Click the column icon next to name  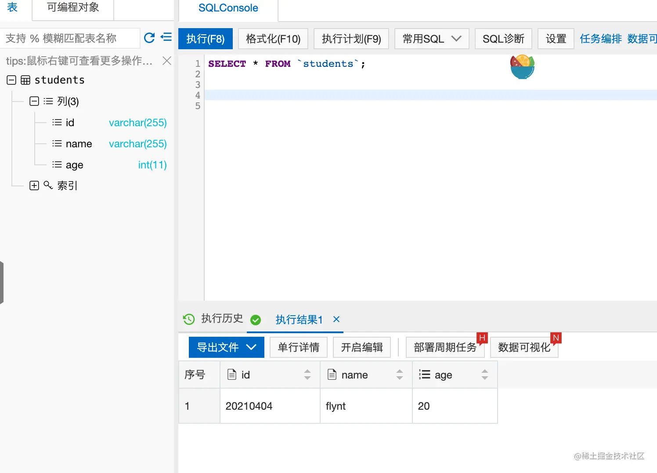pyautogui.click(x=57, y=143)
